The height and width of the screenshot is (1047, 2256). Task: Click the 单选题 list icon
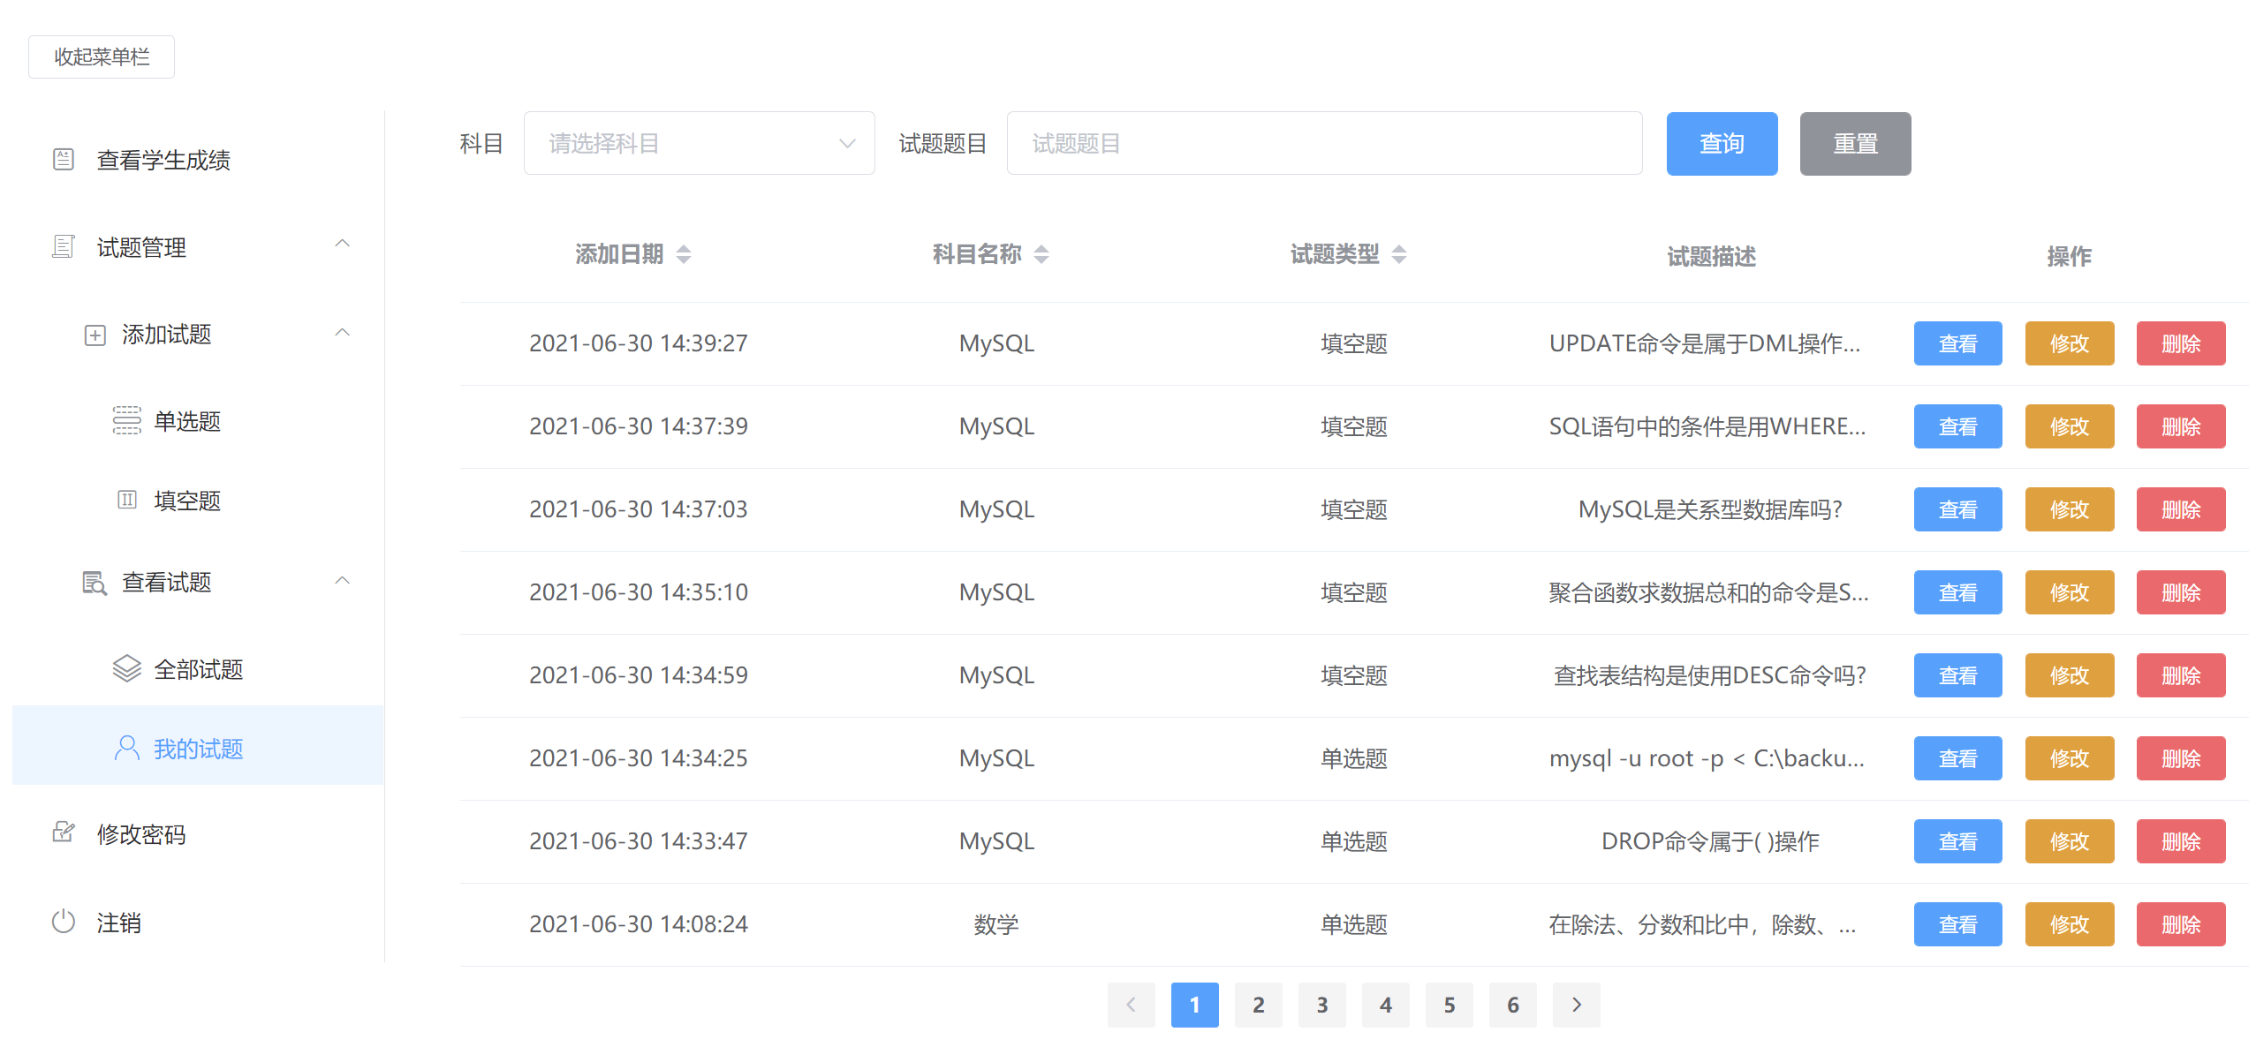click(127, 420)
